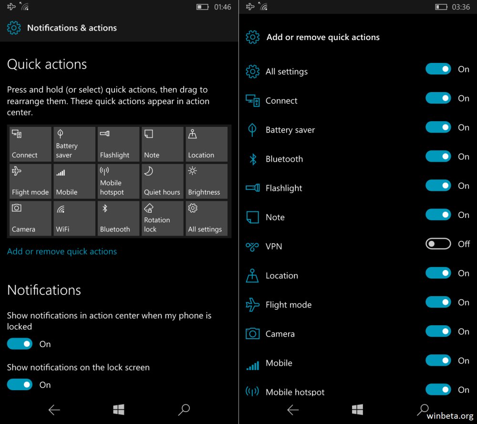Select the Battery saver tile

point(74,144)
